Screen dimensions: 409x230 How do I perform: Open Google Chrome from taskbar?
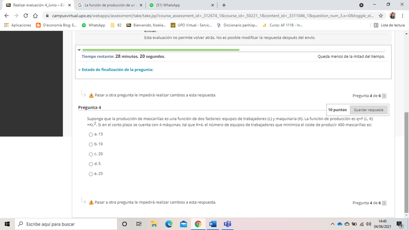click(198, 224)
